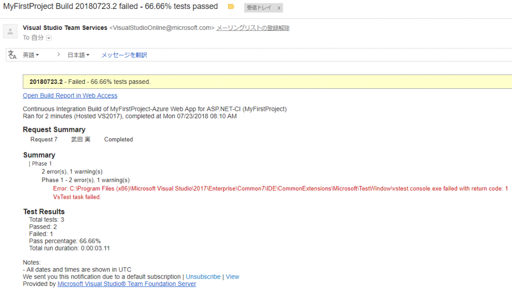The height and width of the screenshot is (290, 512).
Task: Open Build Report in Web Access
Action: [x=70, y=95]
